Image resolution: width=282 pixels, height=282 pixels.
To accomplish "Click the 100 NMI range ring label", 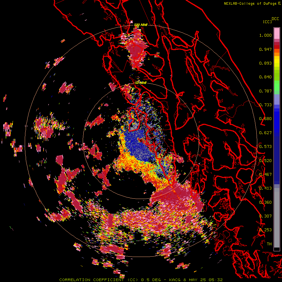I will tap(141, 25).
